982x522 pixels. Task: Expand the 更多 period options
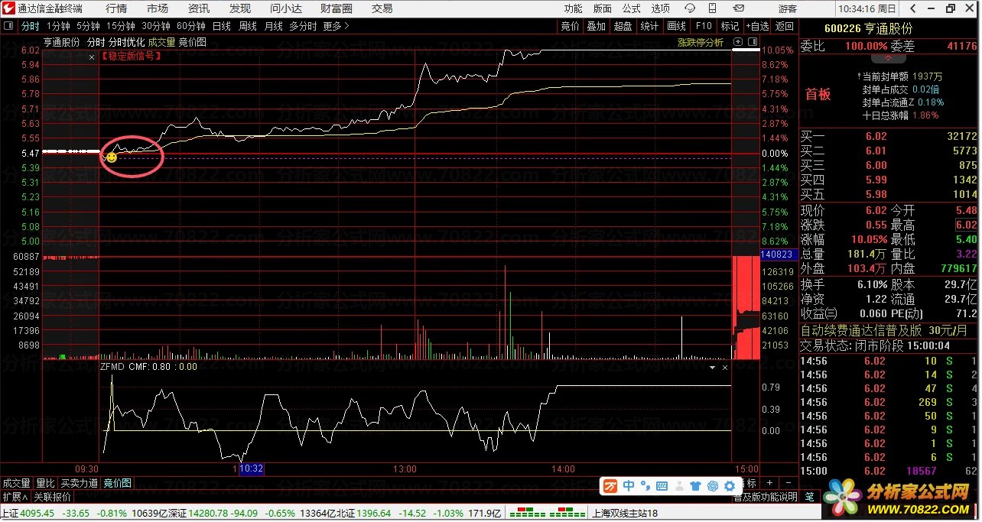[x=336, y=26]
